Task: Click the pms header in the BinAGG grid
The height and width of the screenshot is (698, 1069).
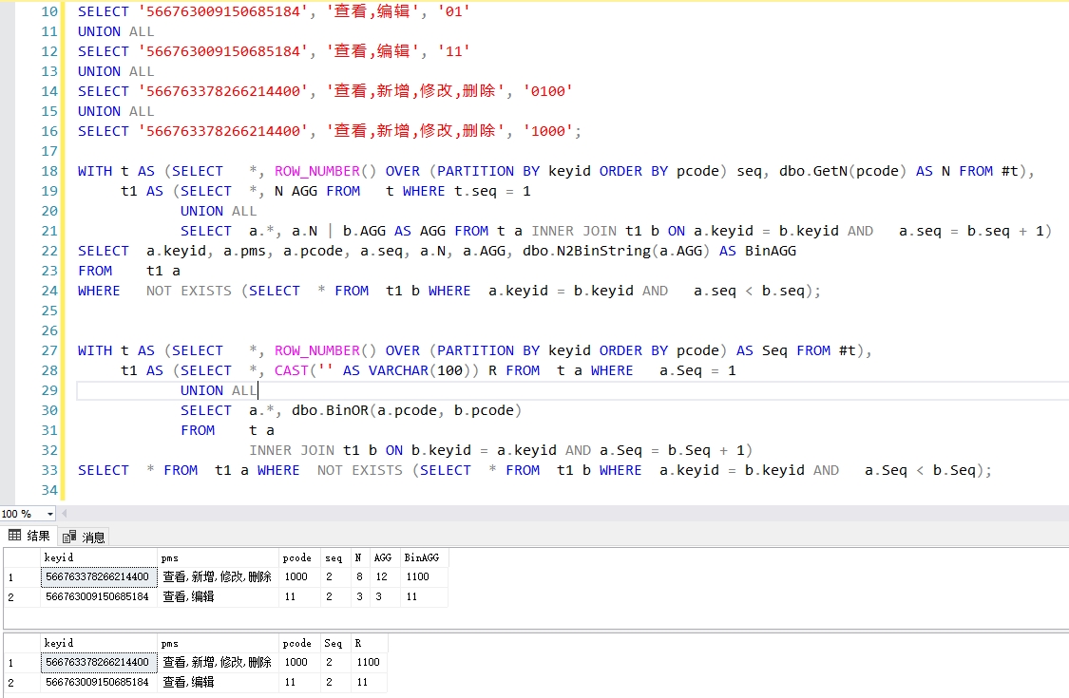Action: [x=218, y=557]
